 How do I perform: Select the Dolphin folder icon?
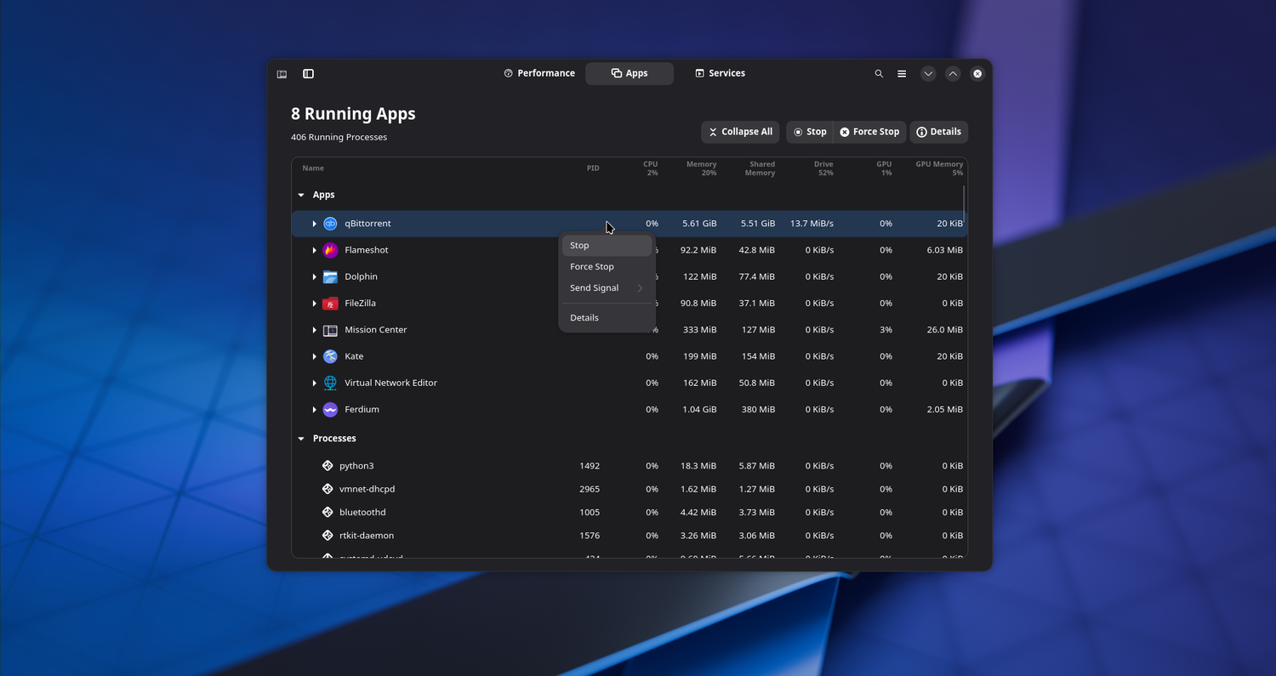pyautogui.click(x=330, y=276)
